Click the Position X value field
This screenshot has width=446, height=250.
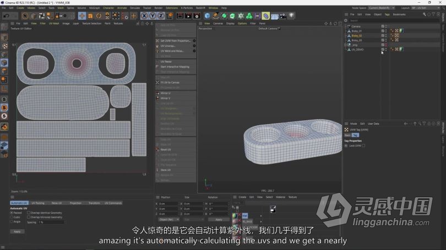pos(168,204)
